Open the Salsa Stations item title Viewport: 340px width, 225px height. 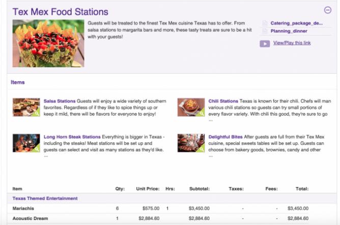(60, 101)
